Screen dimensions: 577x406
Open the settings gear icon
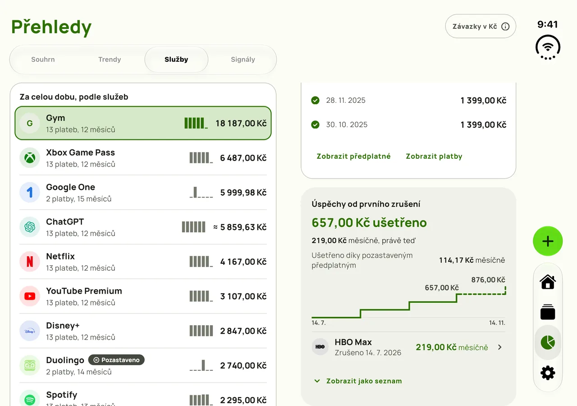[548, 373]
